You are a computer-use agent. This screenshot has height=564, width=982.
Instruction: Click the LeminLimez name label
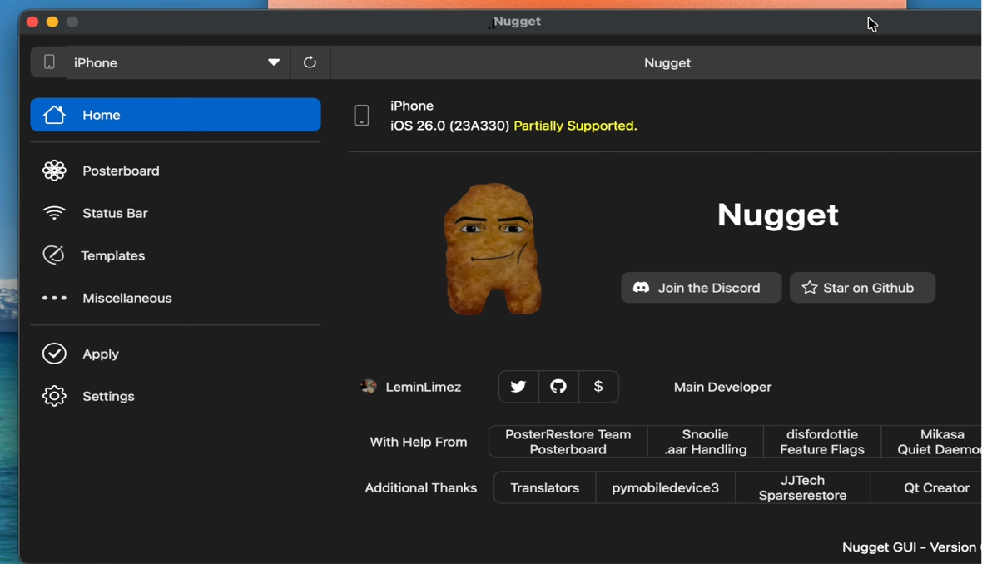(424, 387)
